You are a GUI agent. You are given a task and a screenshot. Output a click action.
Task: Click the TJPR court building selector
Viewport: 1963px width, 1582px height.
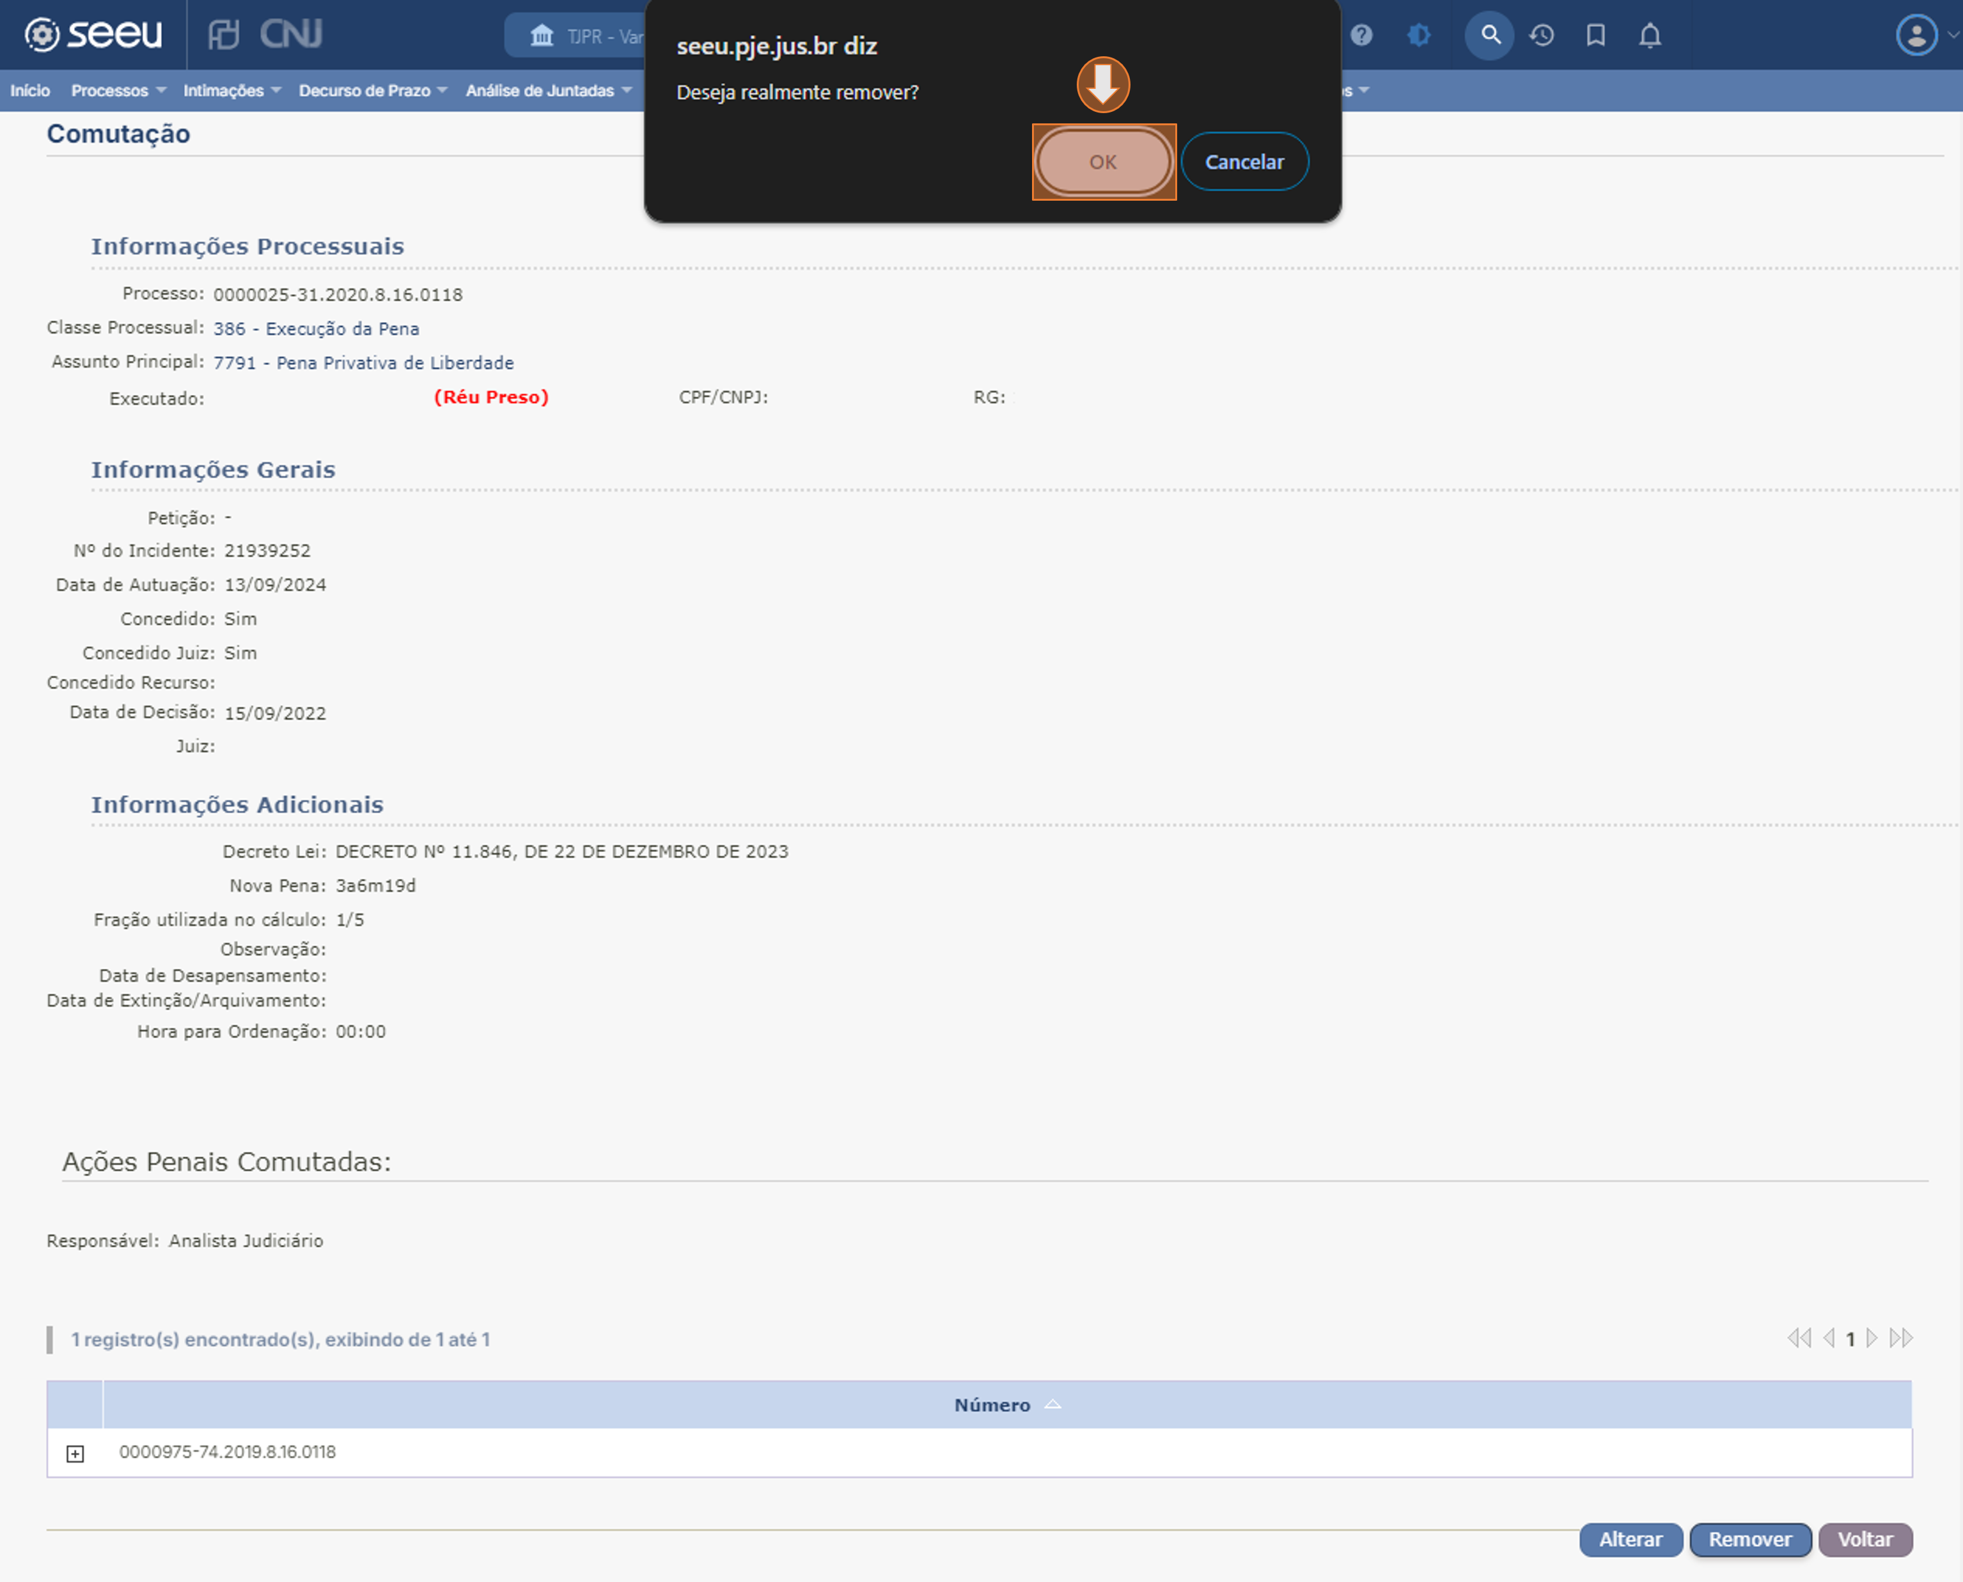[x=575, y=36]
